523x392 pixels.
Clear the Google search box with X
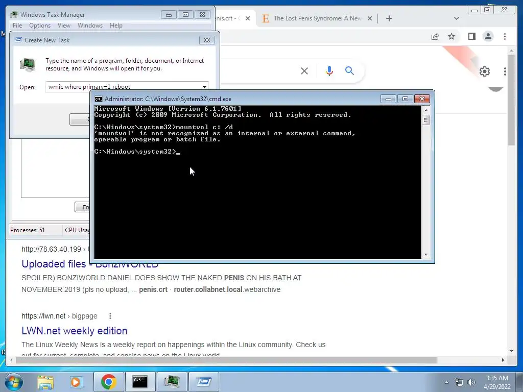point(304,70)
